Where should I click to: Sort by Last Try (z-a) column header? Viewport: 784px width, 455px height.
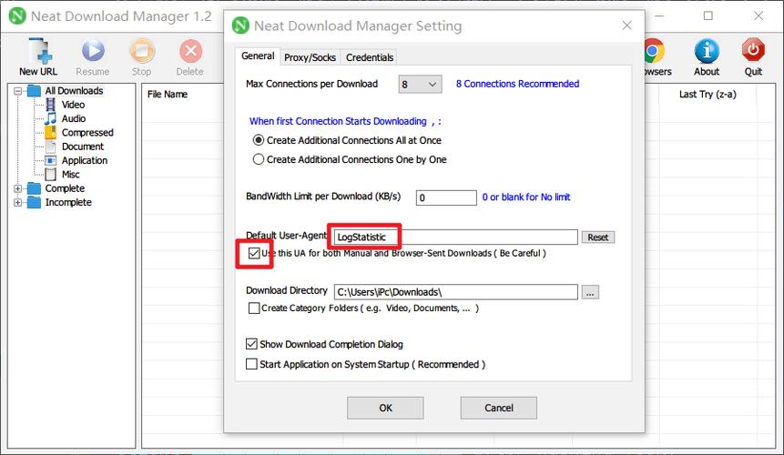click(707, 95)
